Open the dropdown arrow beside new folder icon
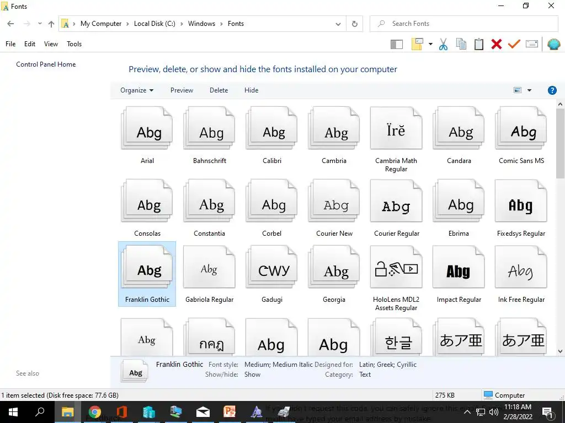 pos(430,44)
